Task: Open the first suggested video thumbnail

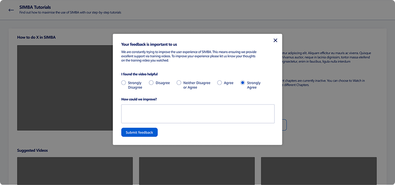Action: pyautogui.click(x=75, y=171)
